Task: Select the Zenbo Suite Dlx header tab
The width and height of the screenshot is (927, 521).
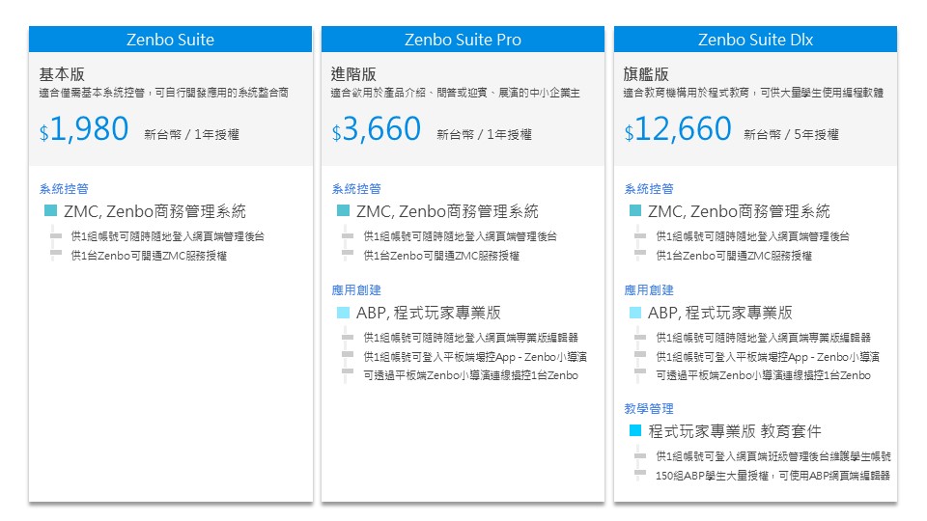Action: click(755, 40)
